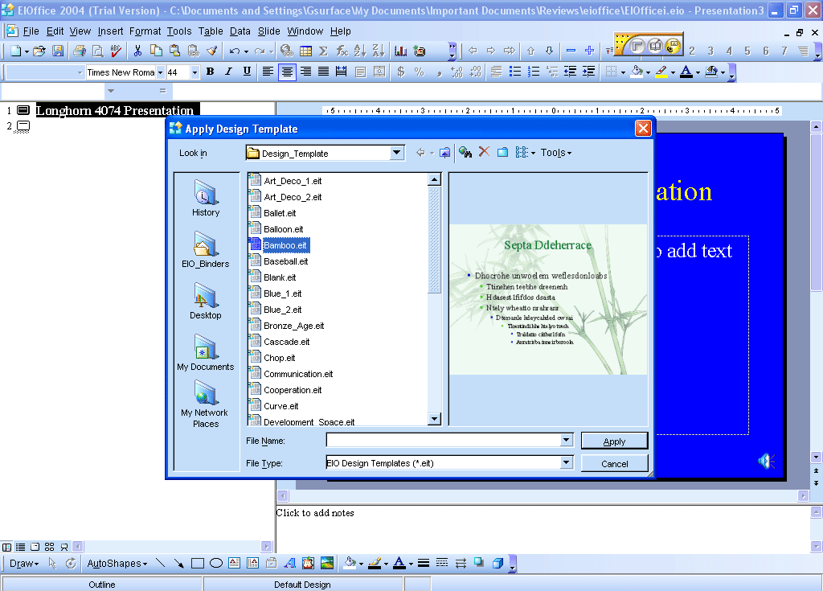Screen dimensions: 823x591
Task: Open the Draw dropdown menu
Action: click(24, 564)
